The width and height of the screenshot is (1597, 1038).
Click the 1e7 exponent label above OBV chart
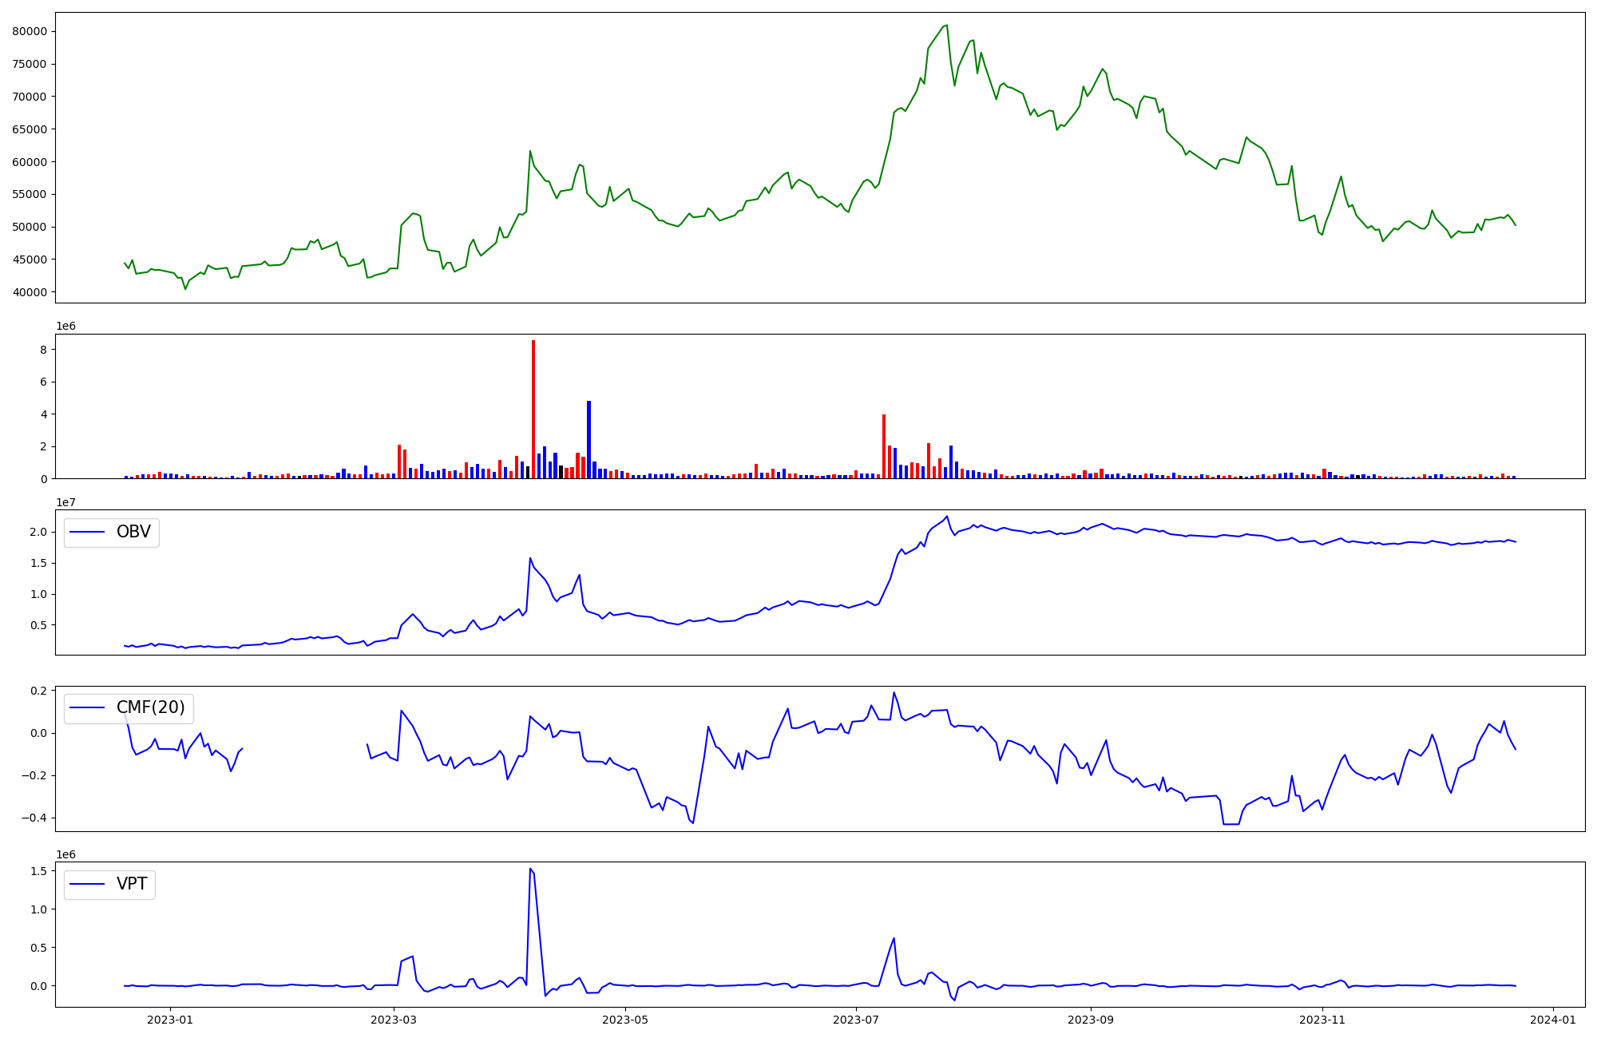pyautogui.click(x=66, y=502)
